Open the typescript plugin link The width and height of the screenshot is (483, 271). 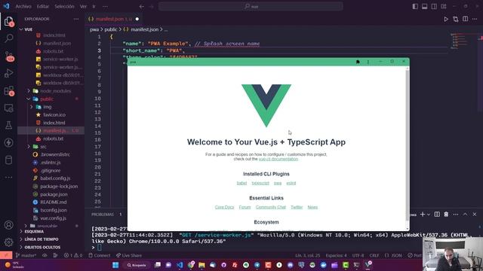pyautogui.click(x=260, y=183)
